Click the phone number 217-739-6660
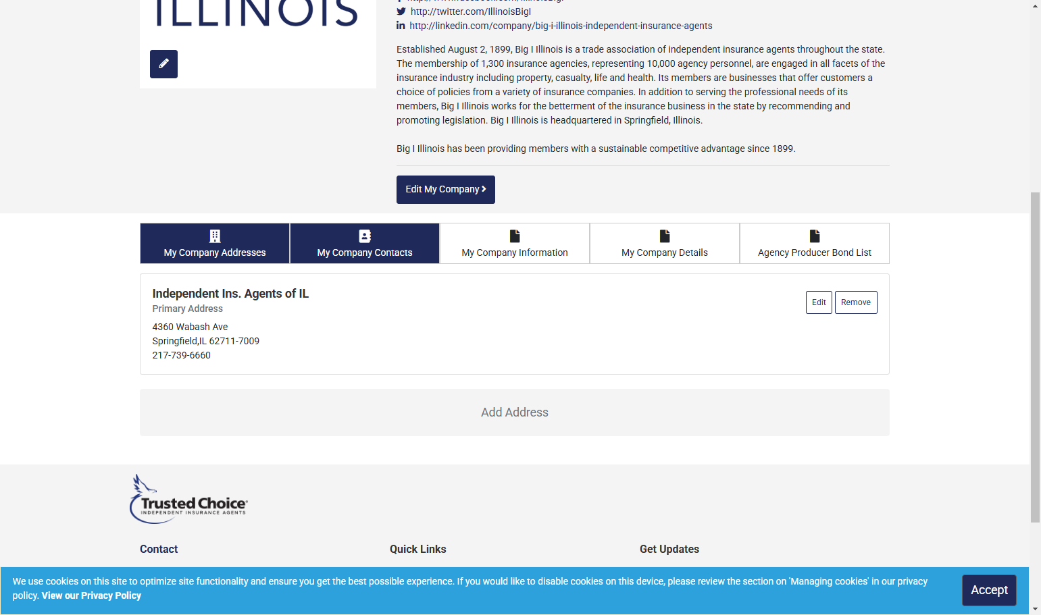1041x615 pixels. 182,355
